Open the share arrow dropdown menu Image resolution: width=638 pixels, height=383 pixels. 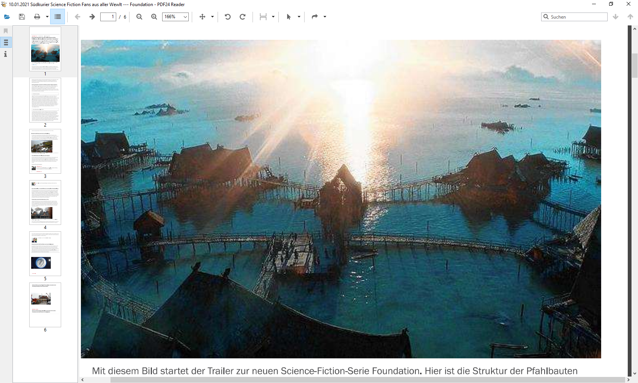pyautogui.click(x=325, y=17)
